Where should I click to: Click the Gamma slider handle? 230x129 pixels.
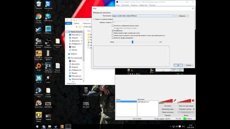point(133,42)
